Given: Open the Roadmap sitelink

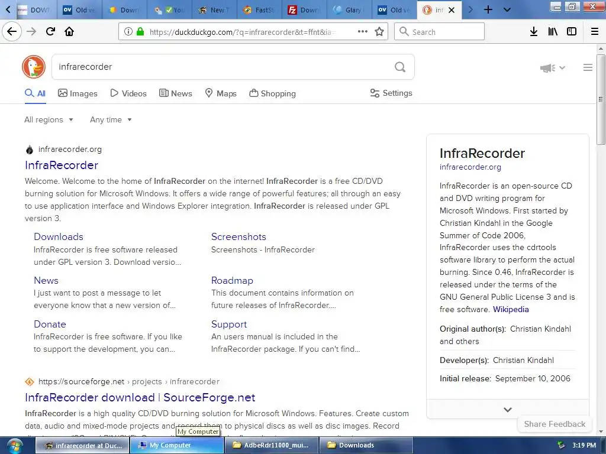Looking at the screenshot, I should pos(232,280).
